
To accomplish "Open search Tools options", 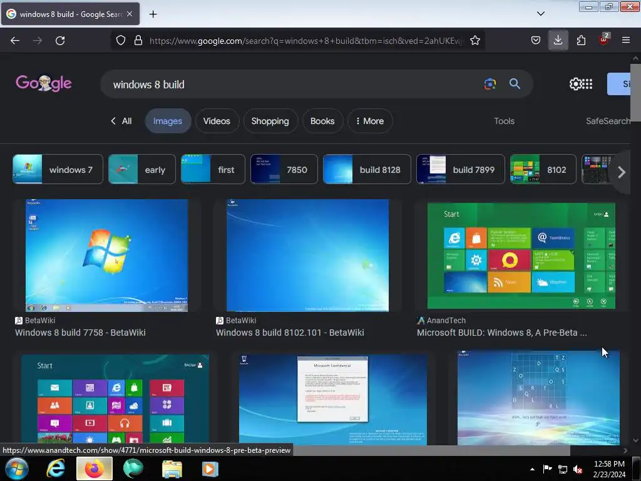I will 504,121.
